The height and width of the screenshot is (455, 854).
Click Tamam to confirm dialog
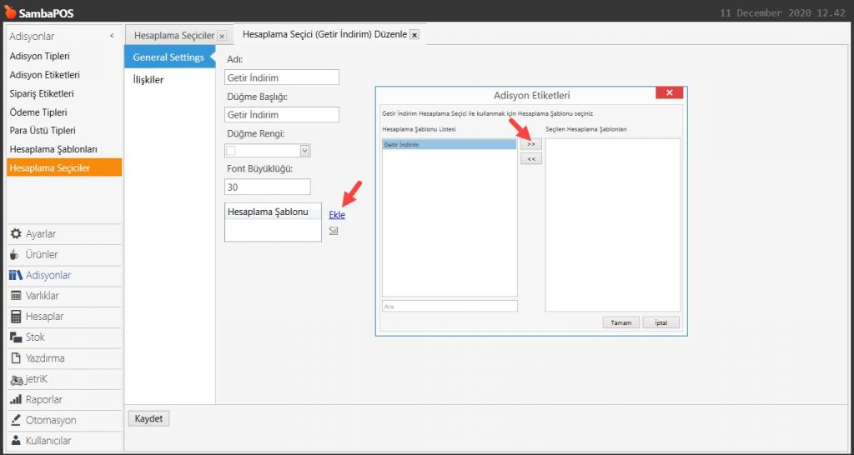coord(620,322)
